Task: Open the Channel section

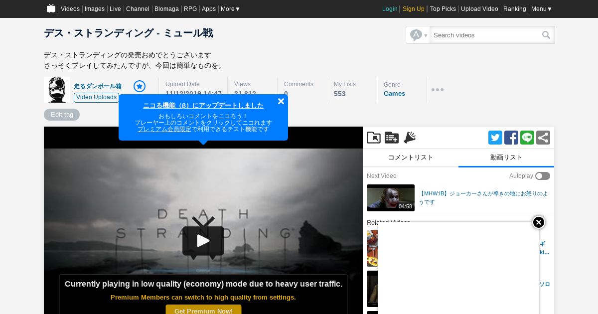Action: [138, 9]
